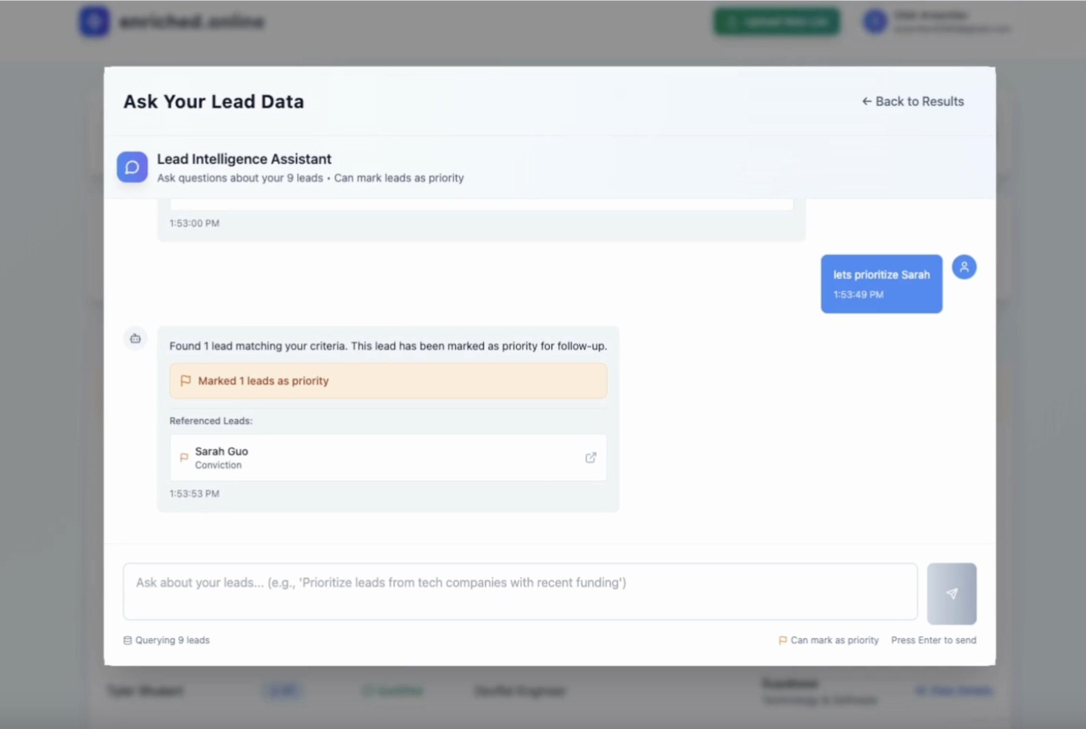The height and width of the screenshot is (729, 1086).
Task: Click the blurred enriched.online logo icon
Action: coord(94,21)
